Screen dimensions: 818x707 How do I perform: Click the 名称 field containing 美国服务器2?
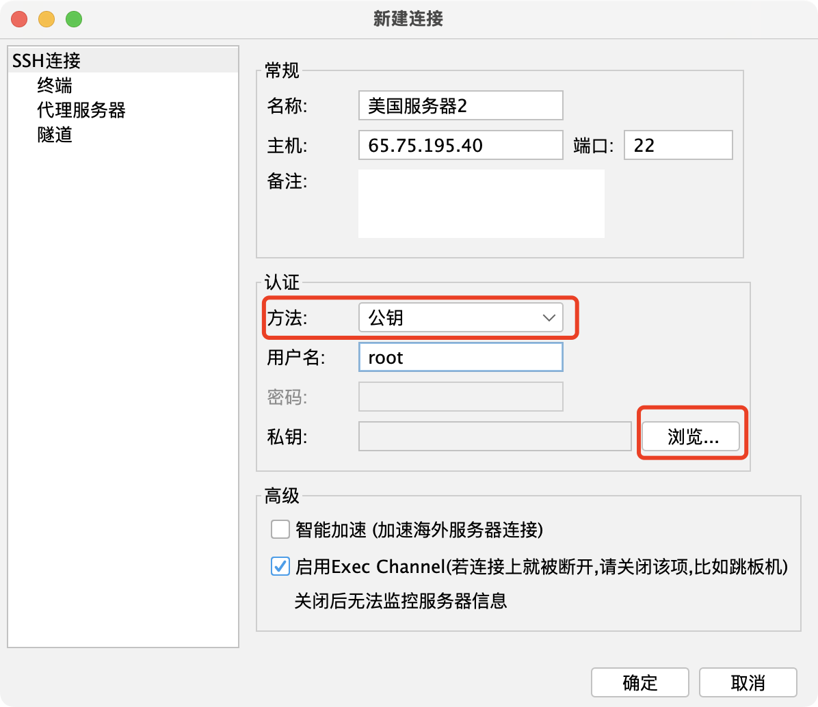(461, 105)
